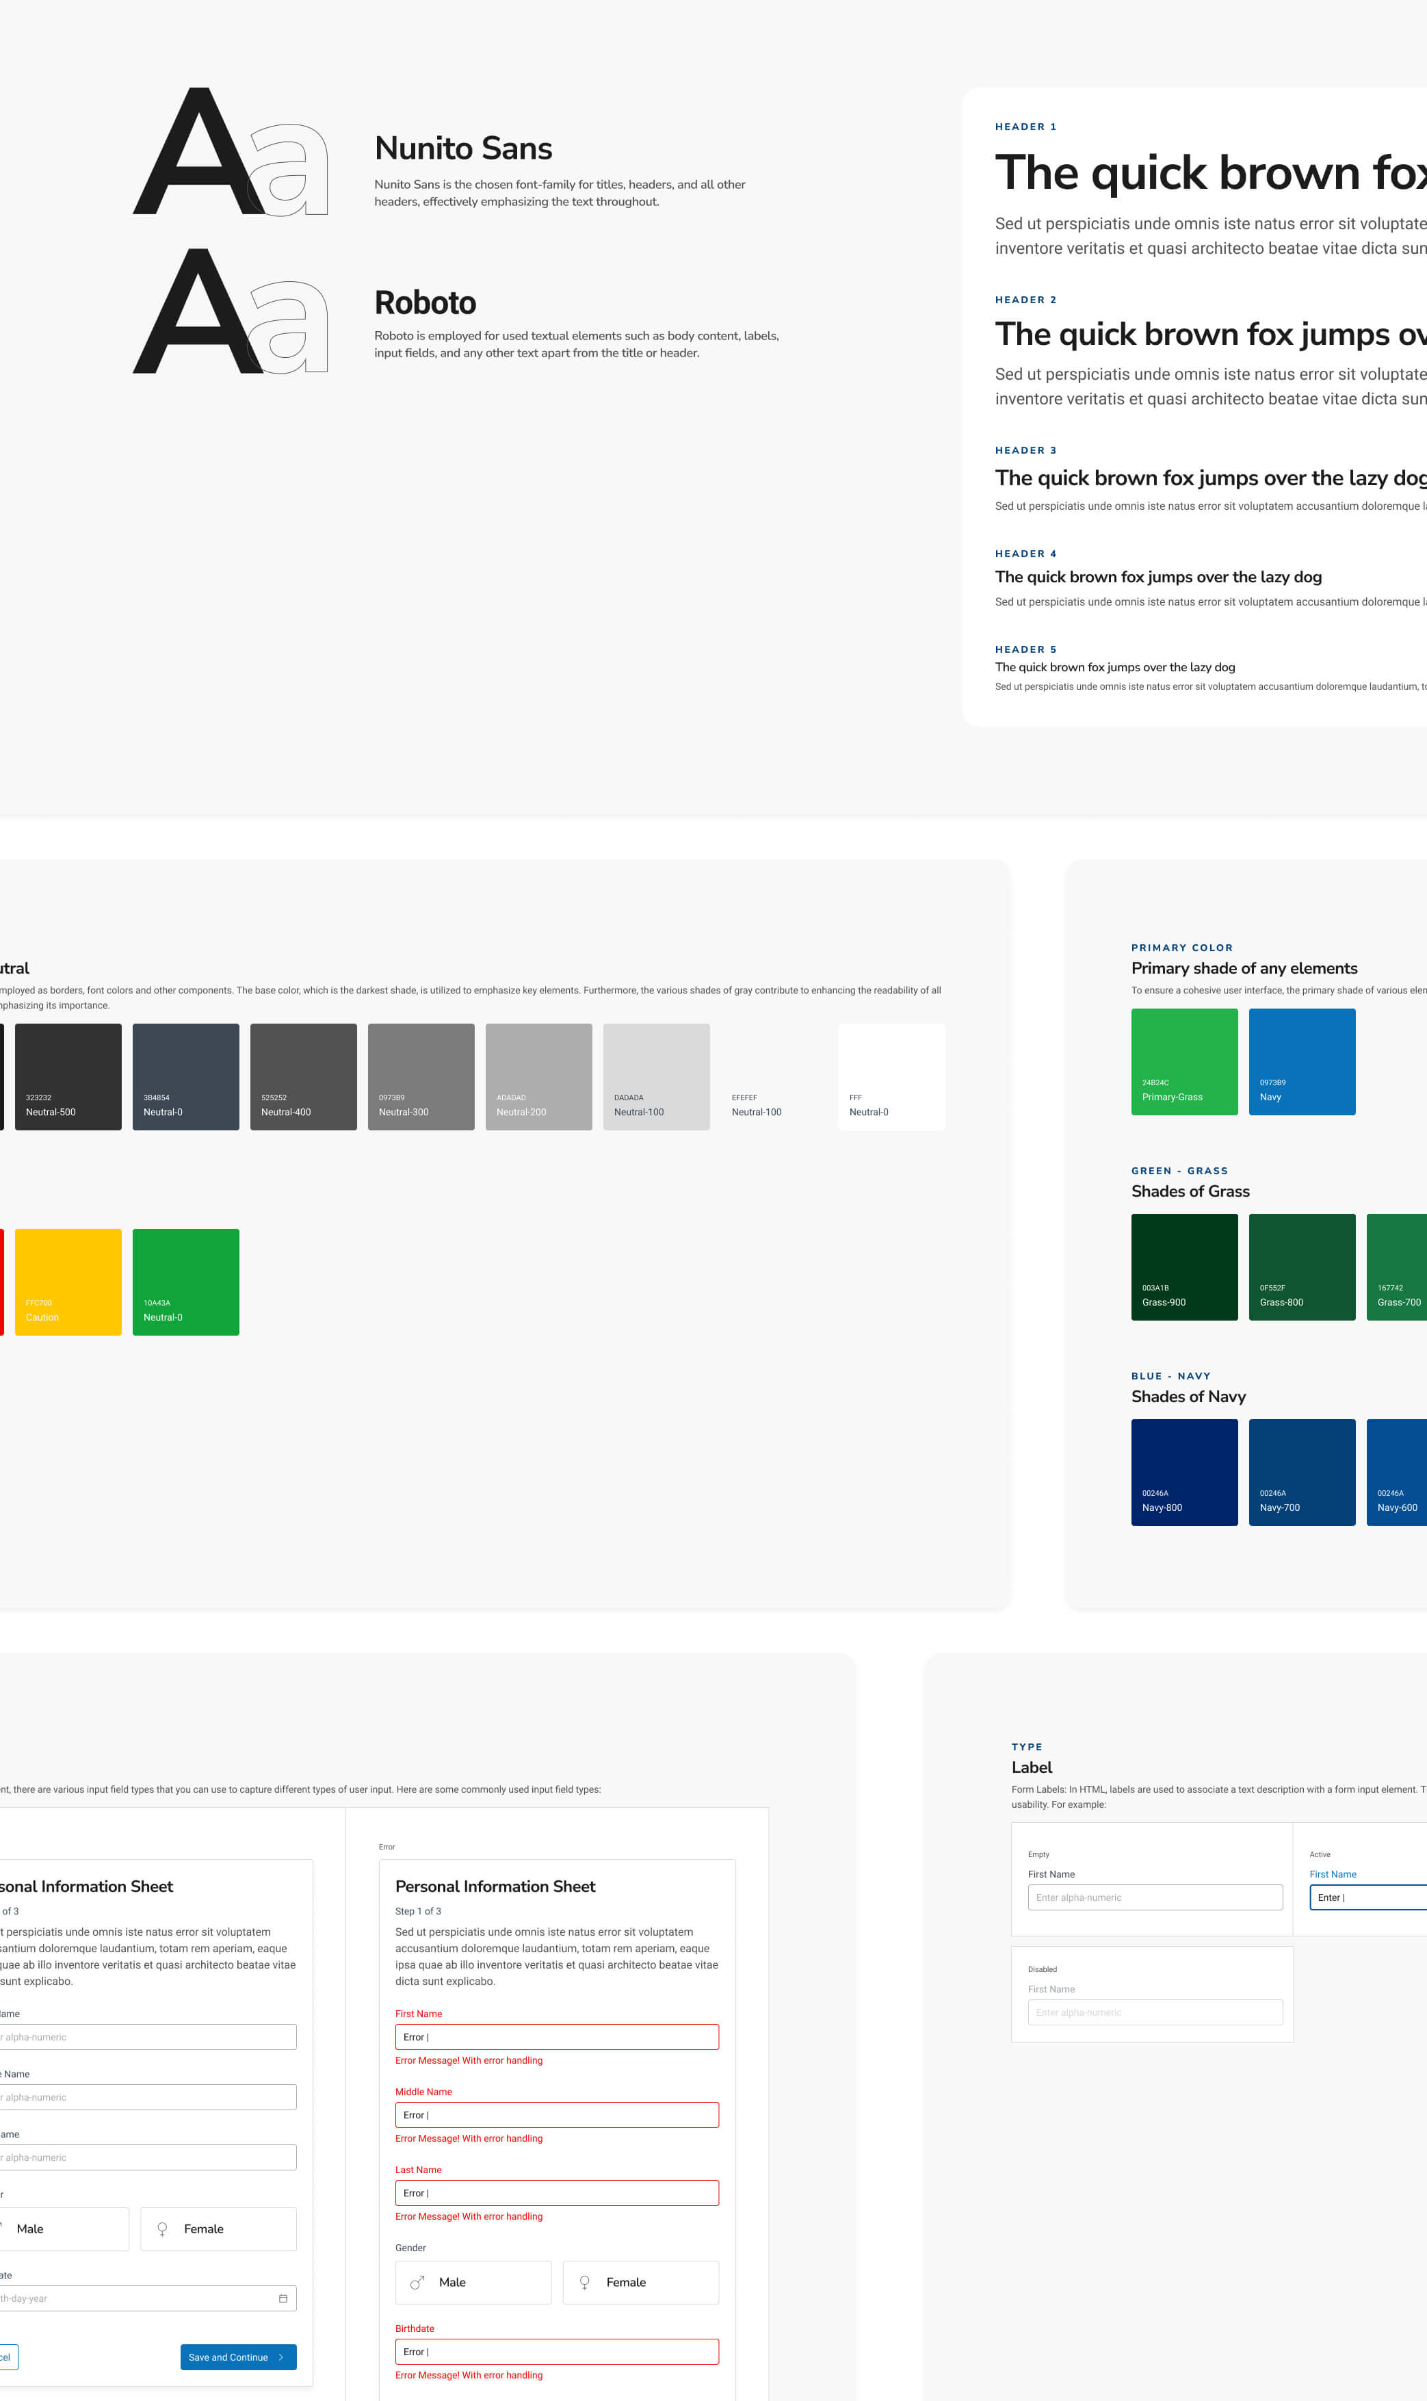The image size is (1427, 2401).
Task: Select the Navy-800 swatch
Action: pyautogui.click(x=1185, y=1472)
